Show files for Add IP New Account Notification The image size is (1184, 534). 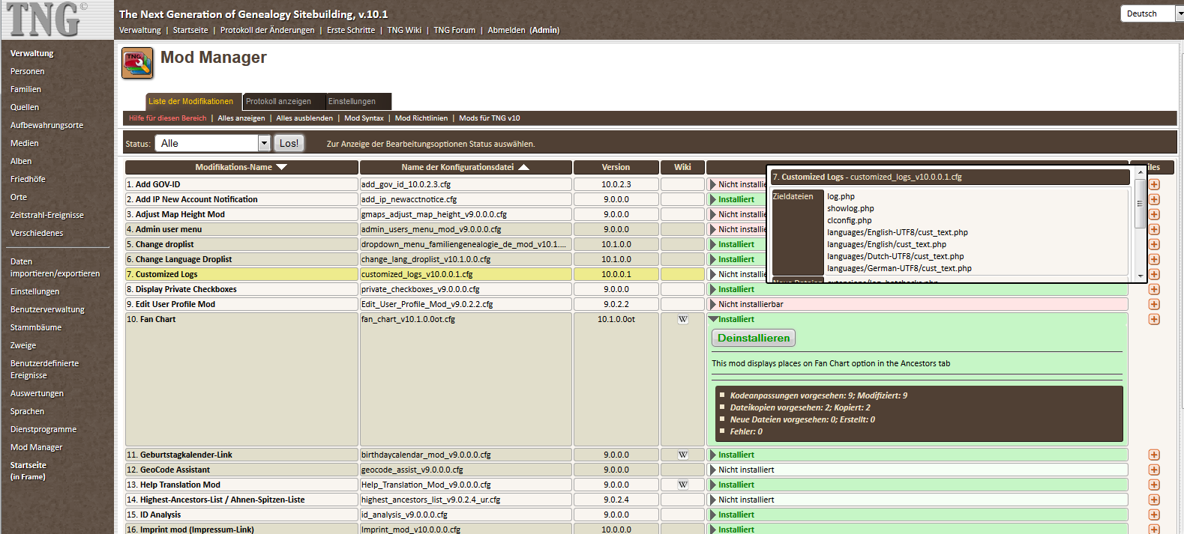(1154, 199)
